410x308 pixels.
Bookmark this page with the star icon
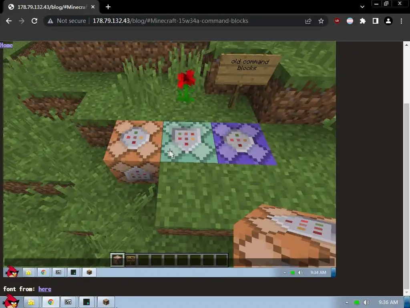(321, 21)
